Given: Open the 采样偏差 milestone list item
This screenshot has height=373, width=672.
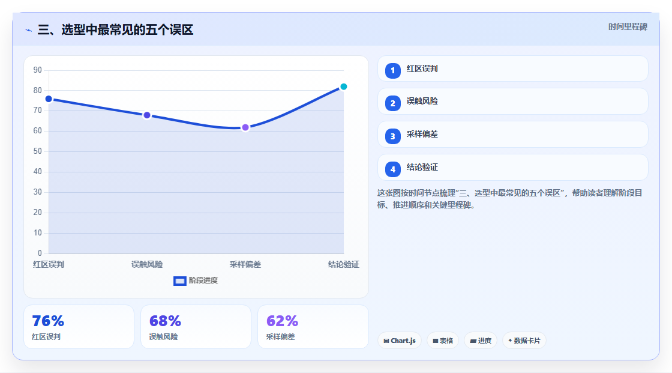Looking at the screenshot, I should (512, 135).
